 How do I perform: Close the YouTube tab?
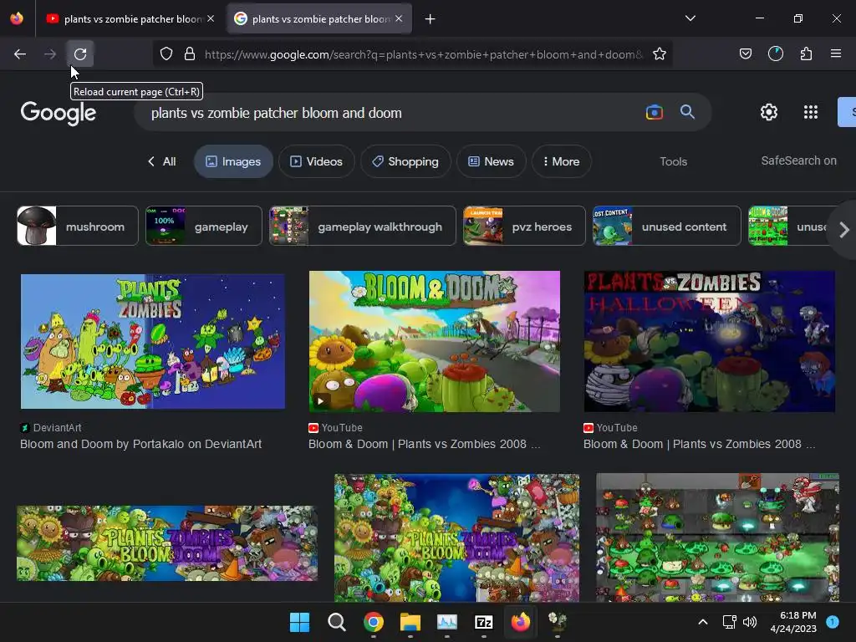(x=211, y=18)
